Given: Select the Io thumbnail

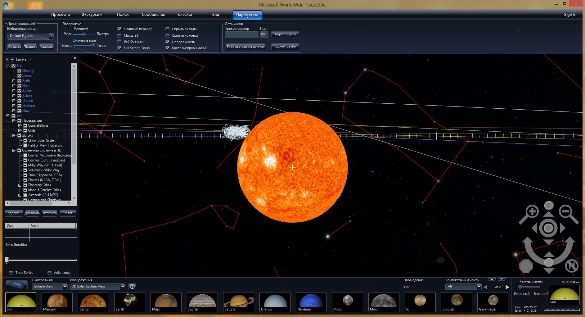Looking at the screenshot, I should 420,302.
